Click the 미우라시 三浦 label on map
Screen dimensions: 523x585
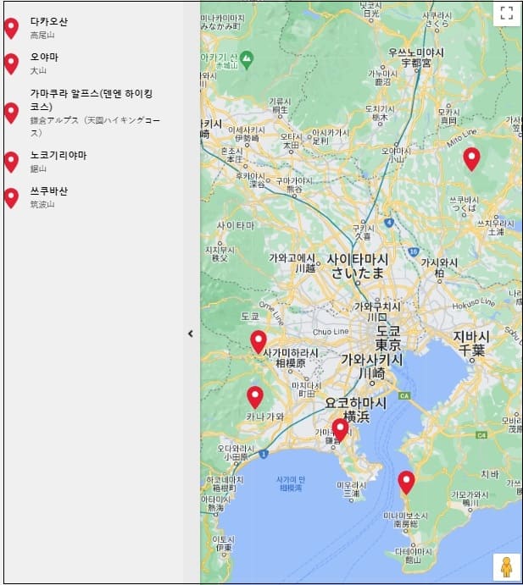point(352,489)
